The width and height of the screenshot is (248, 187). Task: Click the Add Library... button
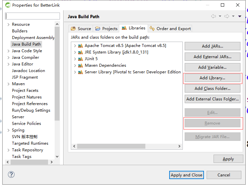click(213, 78)
